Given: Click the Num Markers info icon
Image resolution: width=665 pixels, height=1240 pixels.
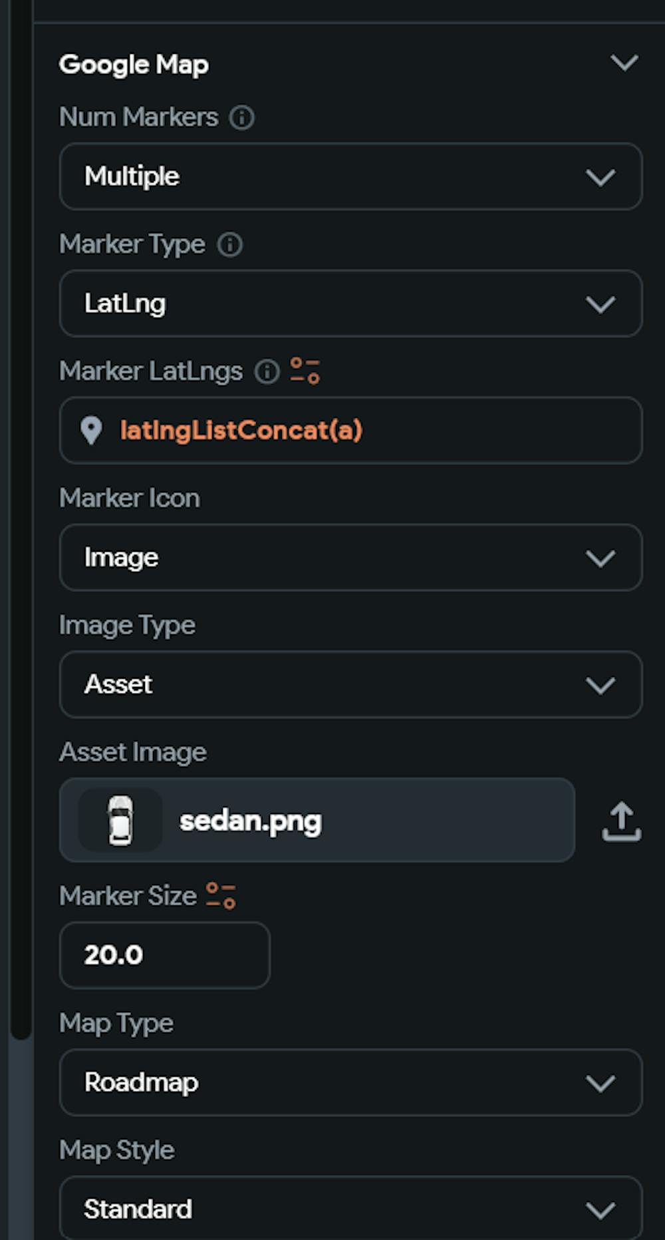Looking at the screenshot, I should point(241,118).
